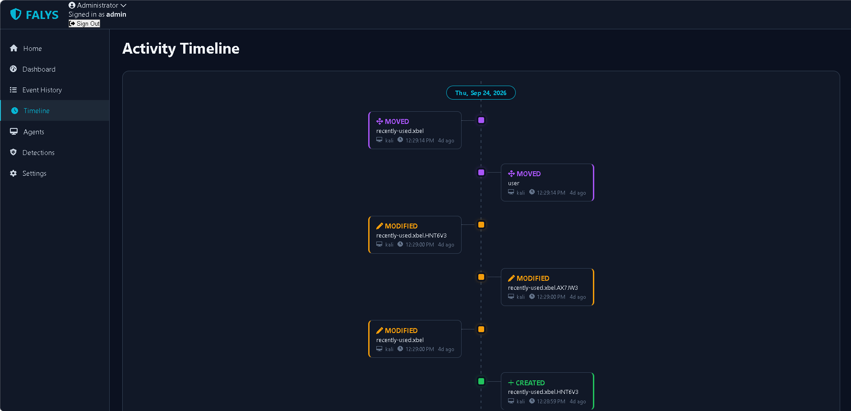Click the 'Thu, Sep 24, 2026' date badge
The height and width of the screenshot is (411, 851).
[x=481, y=93]
